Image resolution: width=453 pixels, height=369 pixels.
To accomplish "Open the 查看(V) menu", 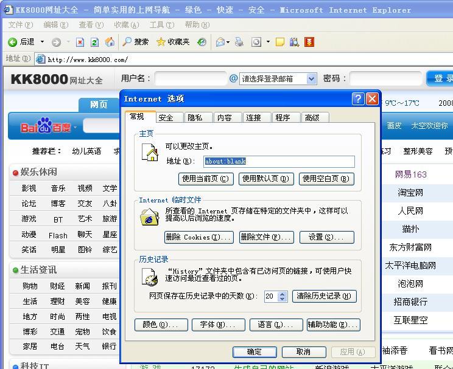I will click(x=91, y=25).
